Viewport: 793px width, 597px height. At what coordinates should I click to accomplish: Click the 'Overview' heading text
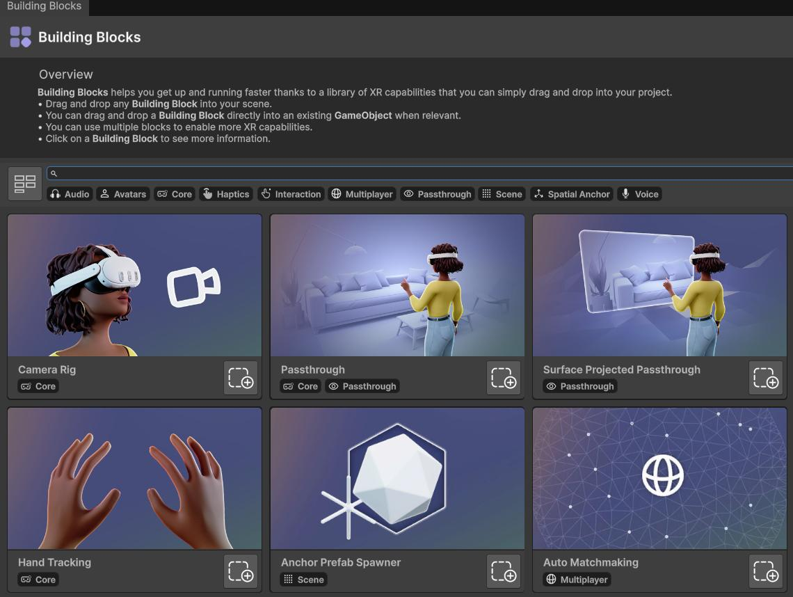(x=66, y=74)
